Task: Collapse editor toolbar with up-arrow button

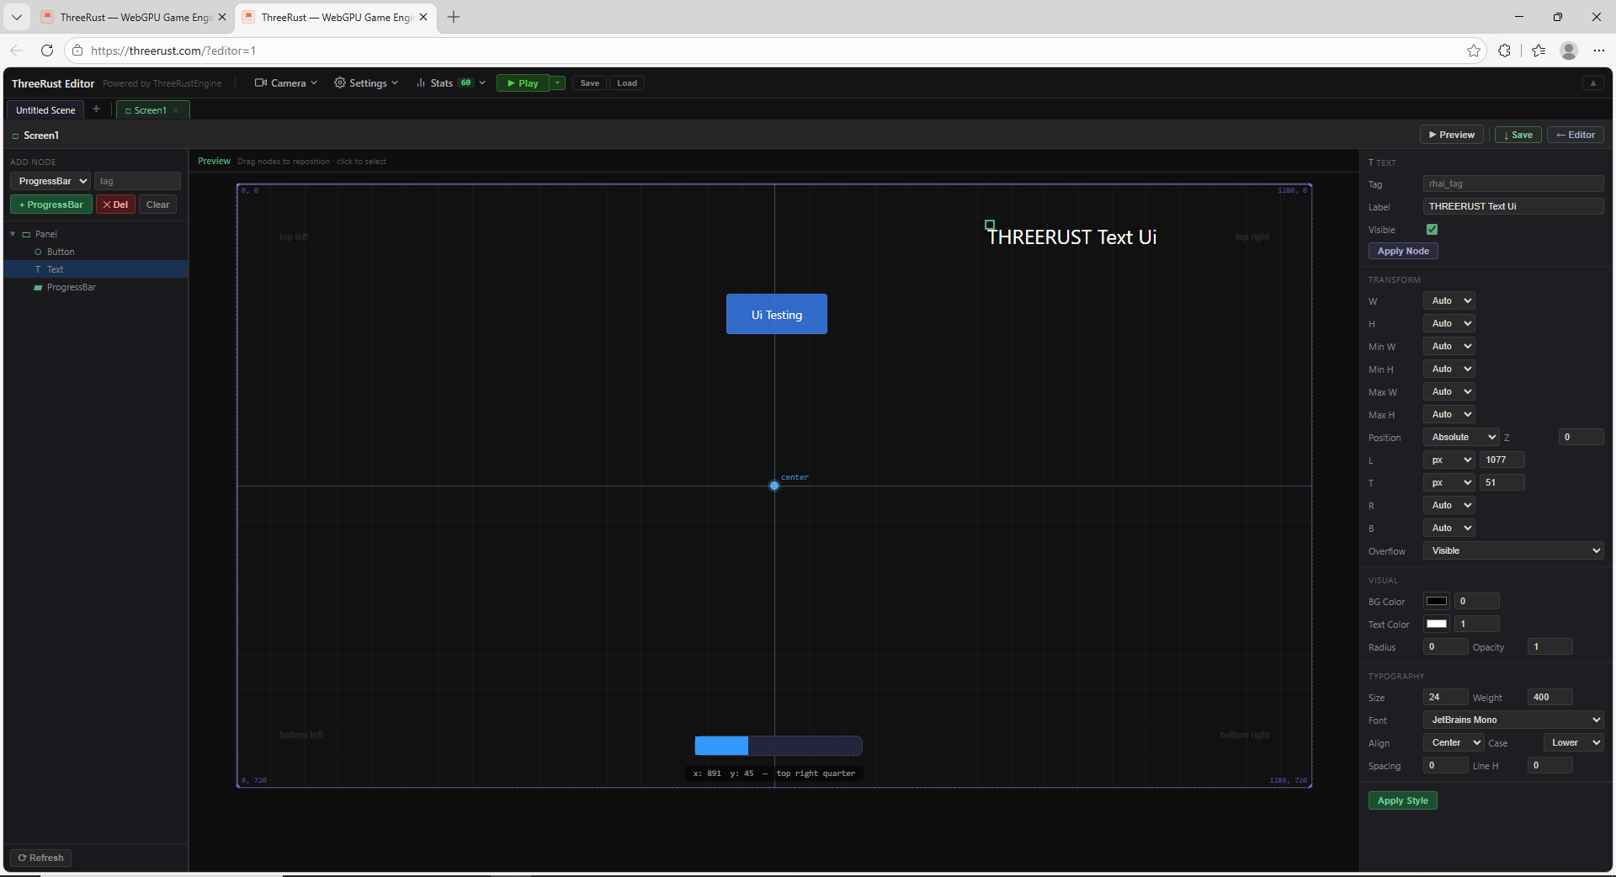Action: pos(1592,82)
